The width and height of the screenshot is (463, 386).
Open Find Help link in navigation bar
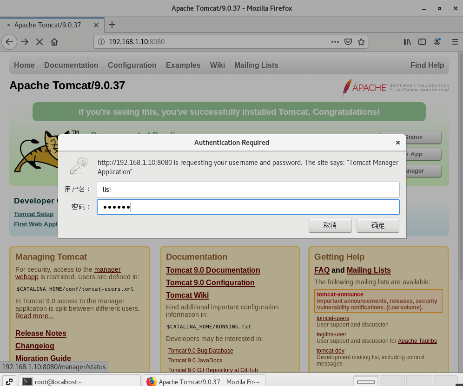[x=427, y=65]
